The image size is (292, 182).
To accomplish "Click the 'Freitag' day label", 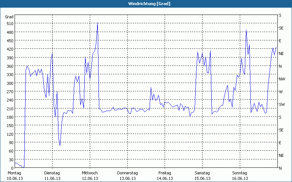I will click(x=165, y=173).
